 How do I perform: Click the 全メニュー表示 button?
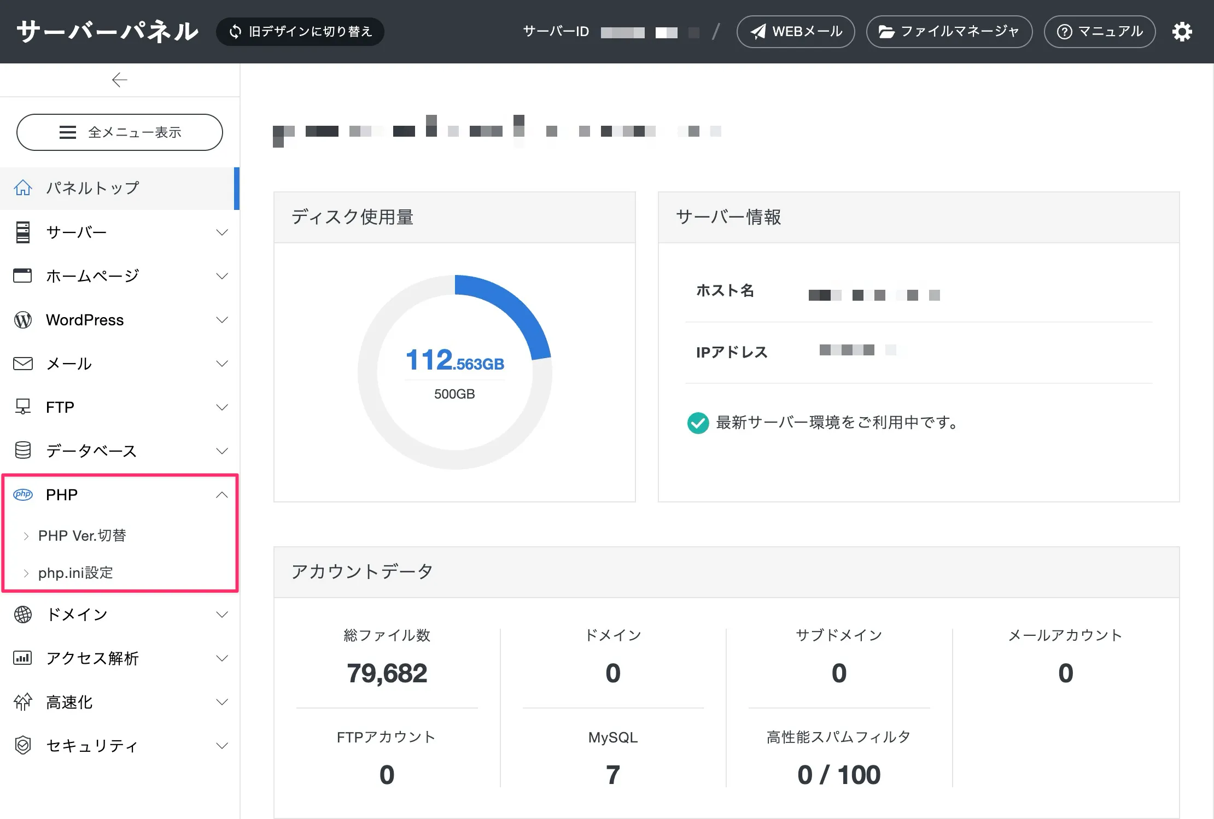tap(120, 132)
